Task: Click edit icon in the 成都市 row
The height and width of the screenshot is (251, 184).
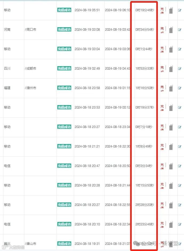Action: (180, 69)
